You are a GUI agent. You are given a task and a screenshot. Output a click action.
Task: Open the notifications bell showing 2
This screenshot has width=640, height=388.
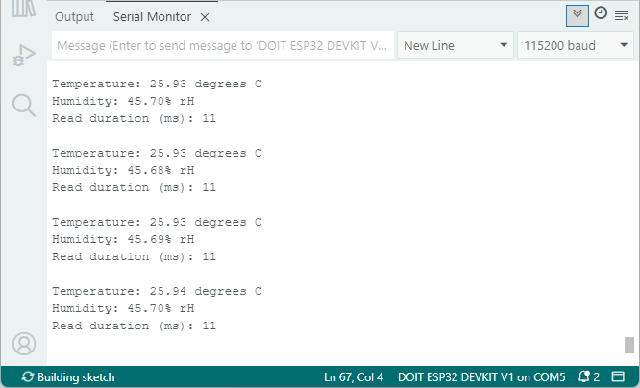(589, 376)
